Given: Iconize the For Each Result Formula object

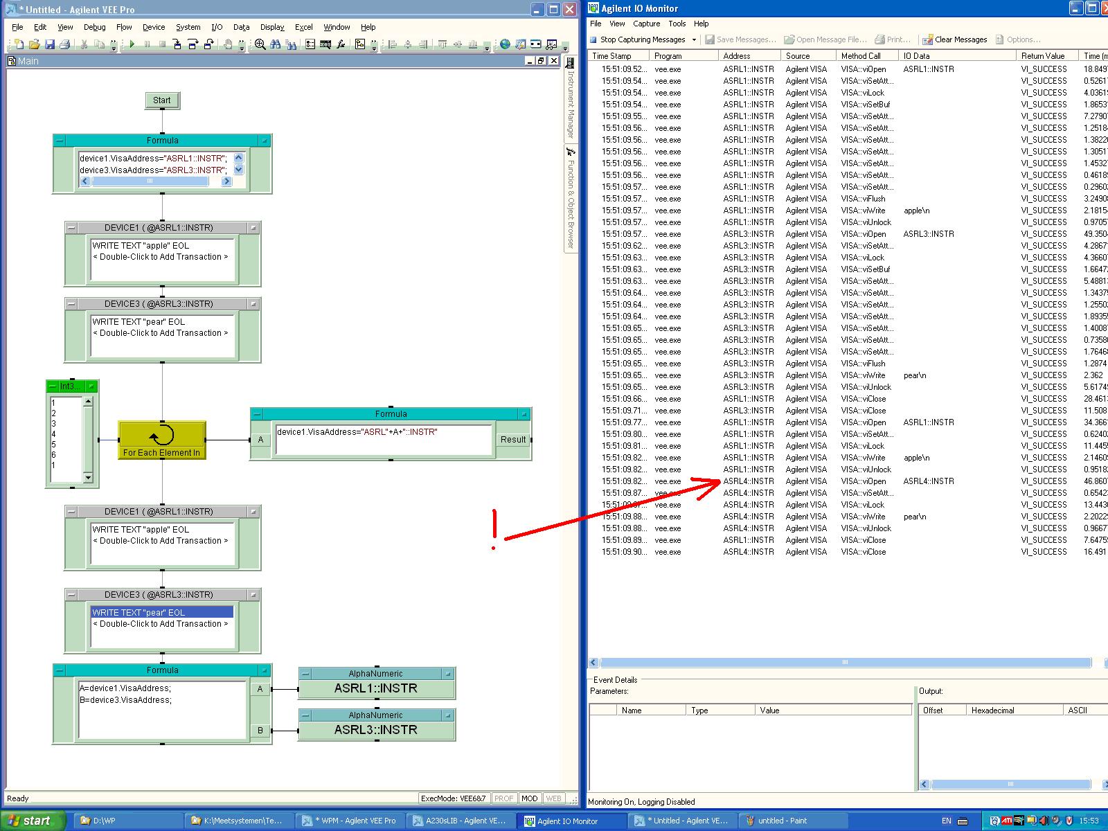Looking at the screenshot, I should [x=524, y=414].
